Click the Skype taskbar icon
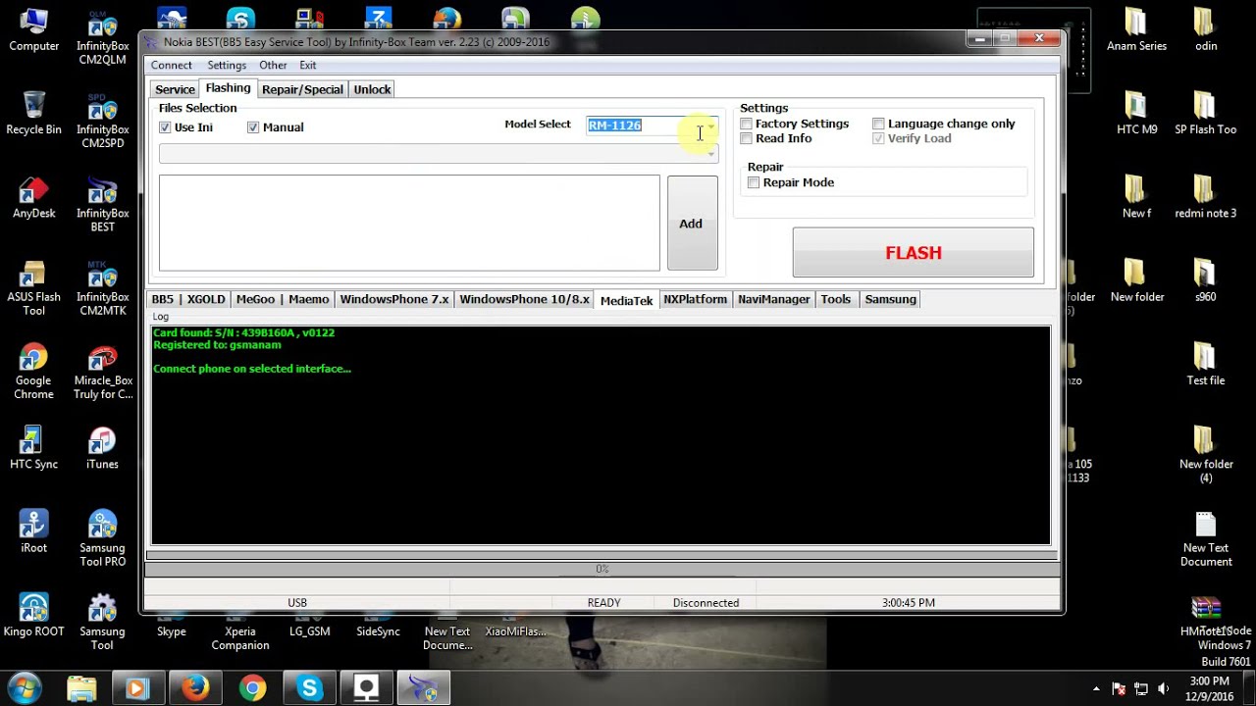The width and height of the screenshot is (1256, 706). tap(310, 688)
